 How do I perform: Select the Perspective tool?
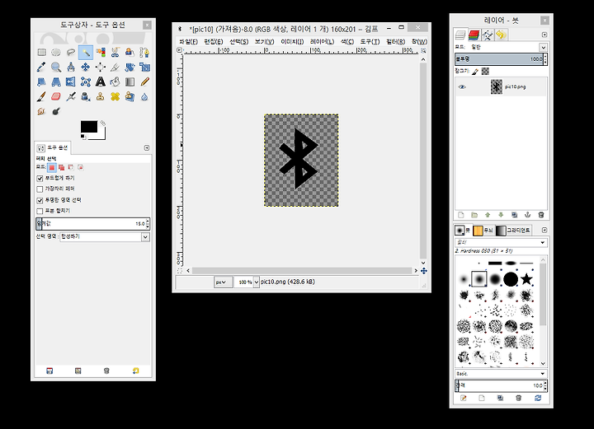pyautogui.click(x=56, y=82)
